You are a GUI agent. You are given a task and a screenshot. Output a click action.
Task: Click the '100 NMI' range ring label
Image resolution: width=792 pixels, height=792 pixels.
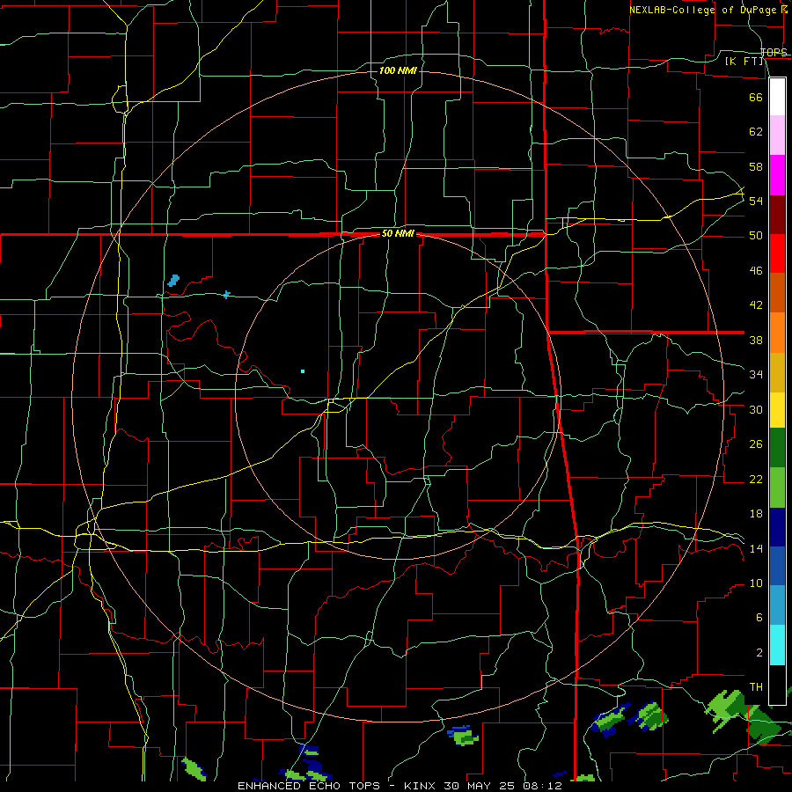[398, 70]
